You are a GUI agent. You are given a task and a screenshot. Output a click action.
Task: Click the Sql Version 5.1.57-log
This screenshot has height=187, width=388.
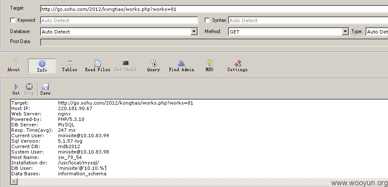point(70,141)
